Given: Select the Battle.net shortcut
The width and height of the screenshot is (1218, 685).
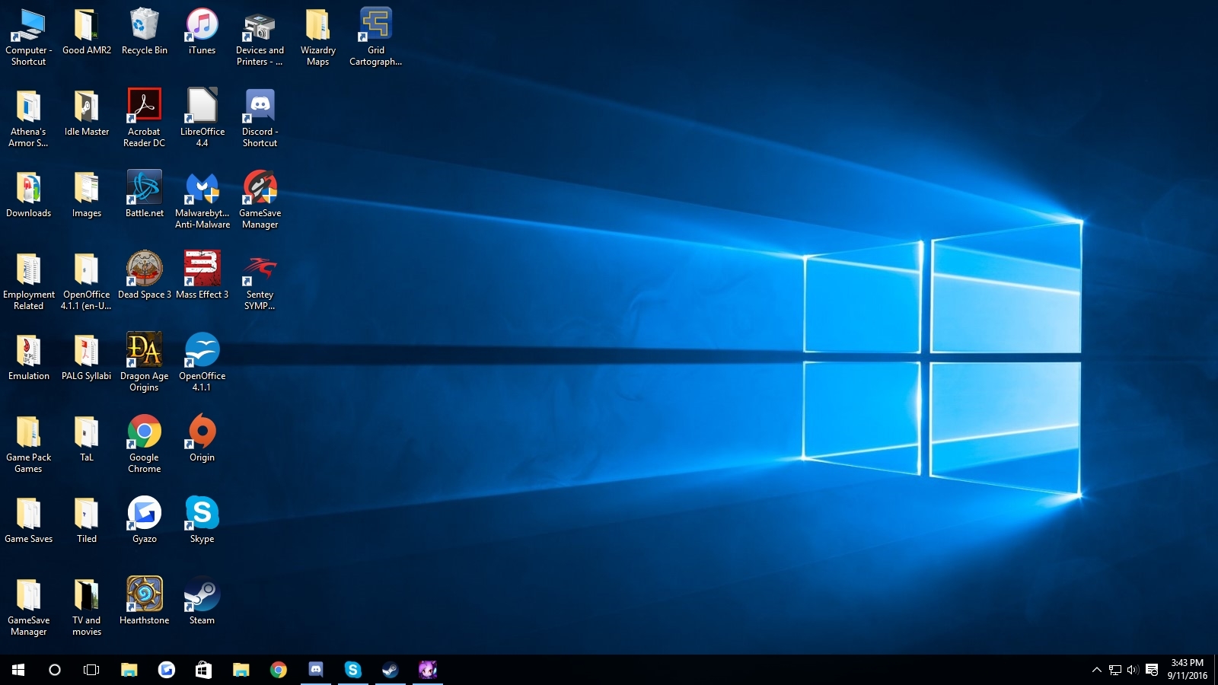Looking at the screenshot, I should (145, 195).
